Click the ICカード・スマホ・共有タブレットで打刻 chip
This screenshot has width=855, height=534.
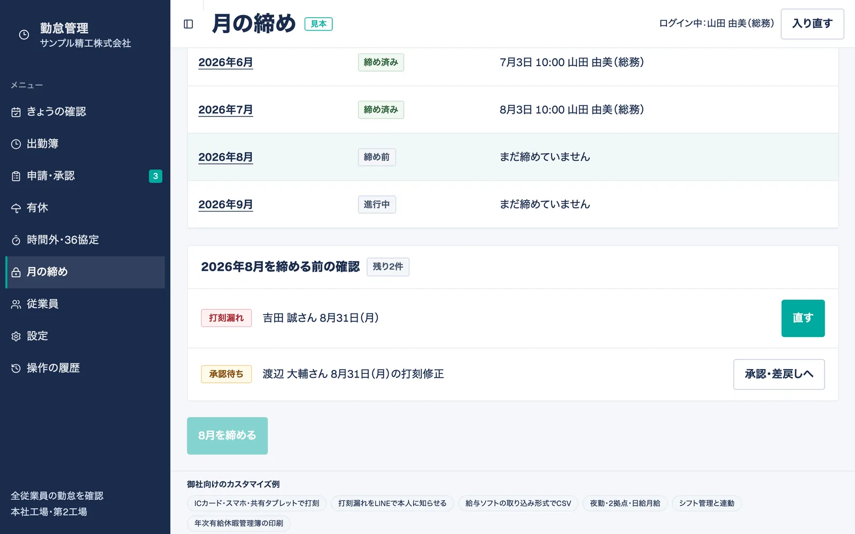tap(256, 504)
